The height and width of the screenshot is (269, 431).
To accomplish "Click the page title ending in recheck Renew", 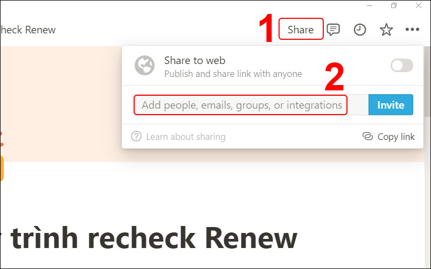I will 149,238.
